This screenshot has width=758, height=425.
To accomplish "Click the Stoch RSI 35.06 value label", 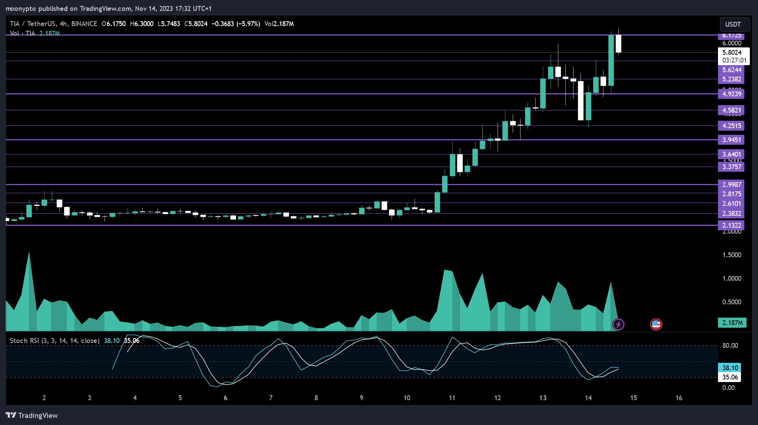I will pos(729,377).
